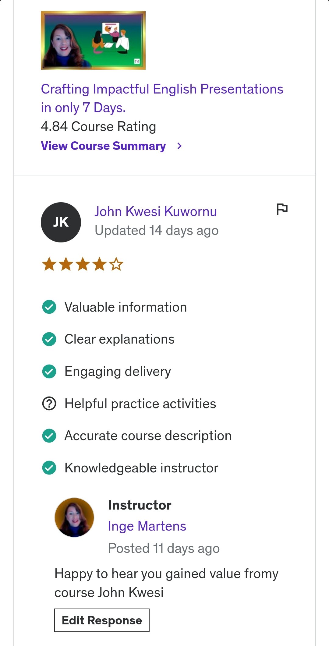Click the JK reviewer avatar
The image size is (329, 646).
61,222
